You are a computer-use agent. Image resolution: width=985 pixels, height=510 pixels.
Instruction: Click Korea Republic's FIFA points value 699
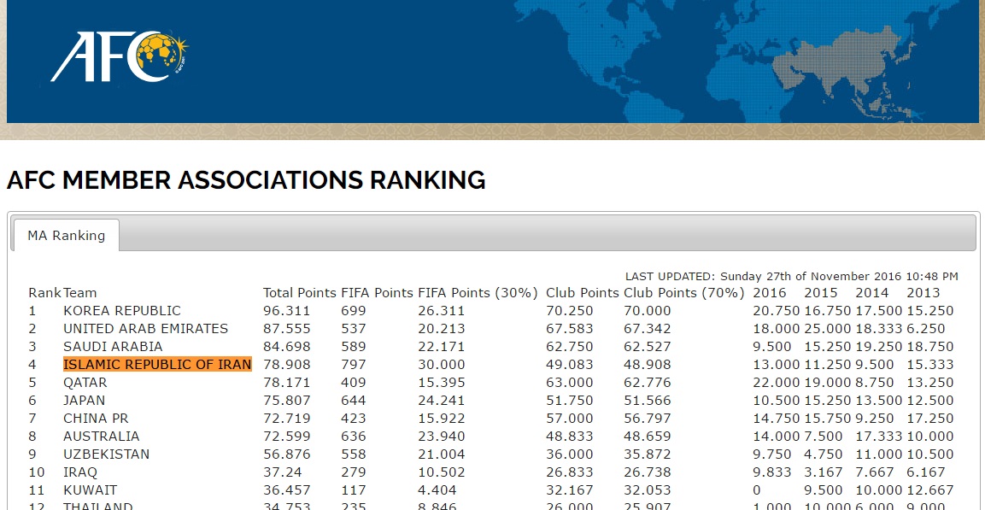click(x=354, y=311)
